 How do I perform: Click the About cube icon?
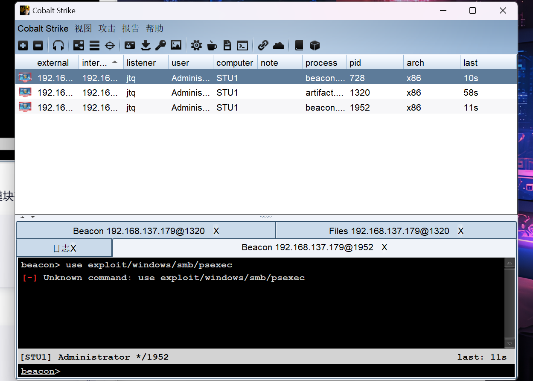(315, 45)
